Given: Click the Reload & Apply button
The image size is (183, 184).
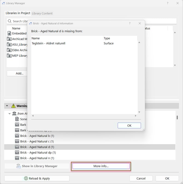Looking at the screenshot, I should pos(37,178).
